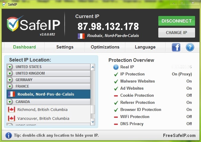201x142 pixels.
Task: Open the blue help question mark icon
Action: (190, 47)
